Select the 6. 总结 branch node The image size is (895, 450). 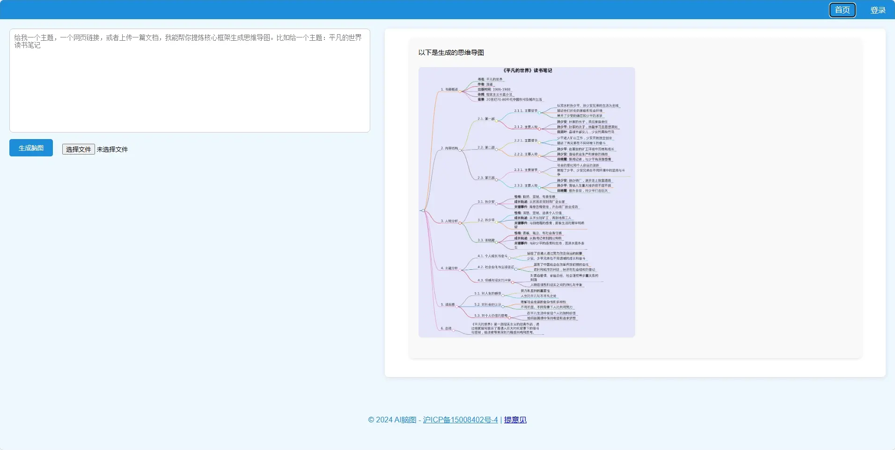click(446, 329)
